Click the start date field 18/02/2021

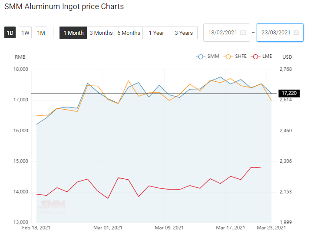coord(227,33)
